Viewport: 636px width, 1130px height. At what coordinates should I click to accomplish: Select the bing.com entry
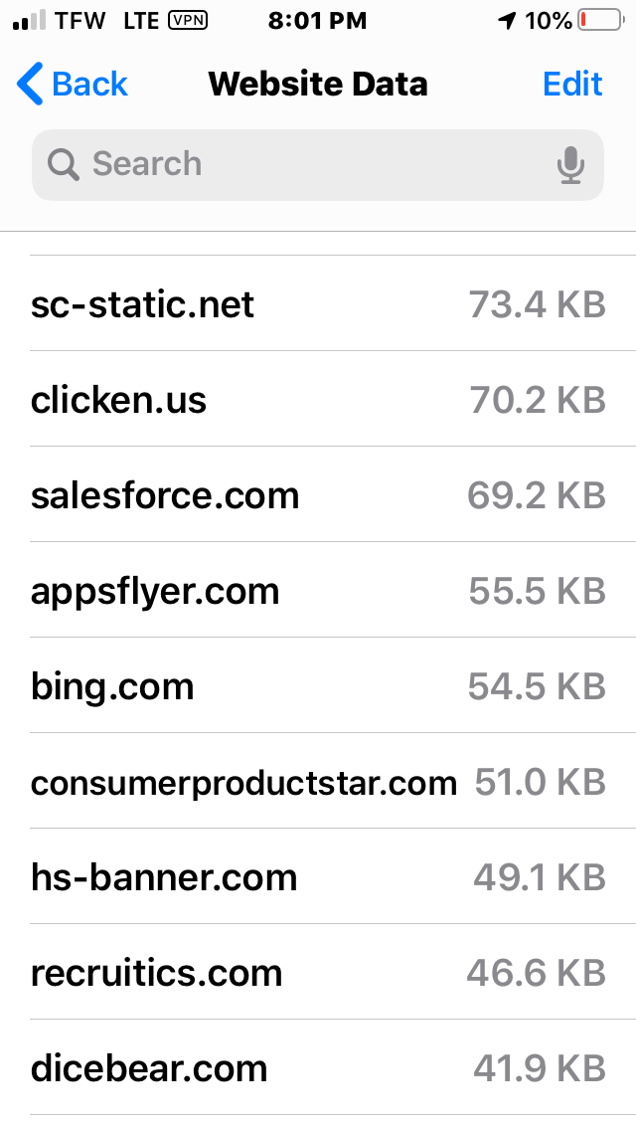[x=318, y=685]
